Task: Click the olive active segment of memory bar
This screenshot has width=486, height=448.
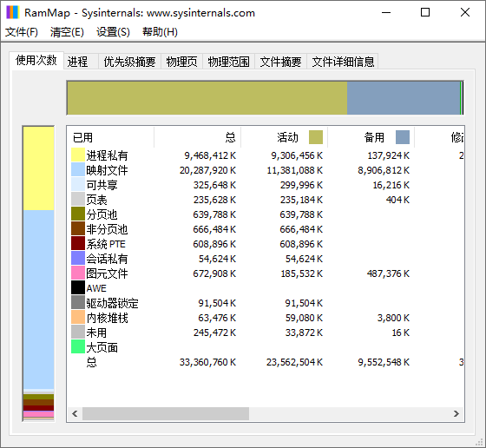Action: click(207, 98)
